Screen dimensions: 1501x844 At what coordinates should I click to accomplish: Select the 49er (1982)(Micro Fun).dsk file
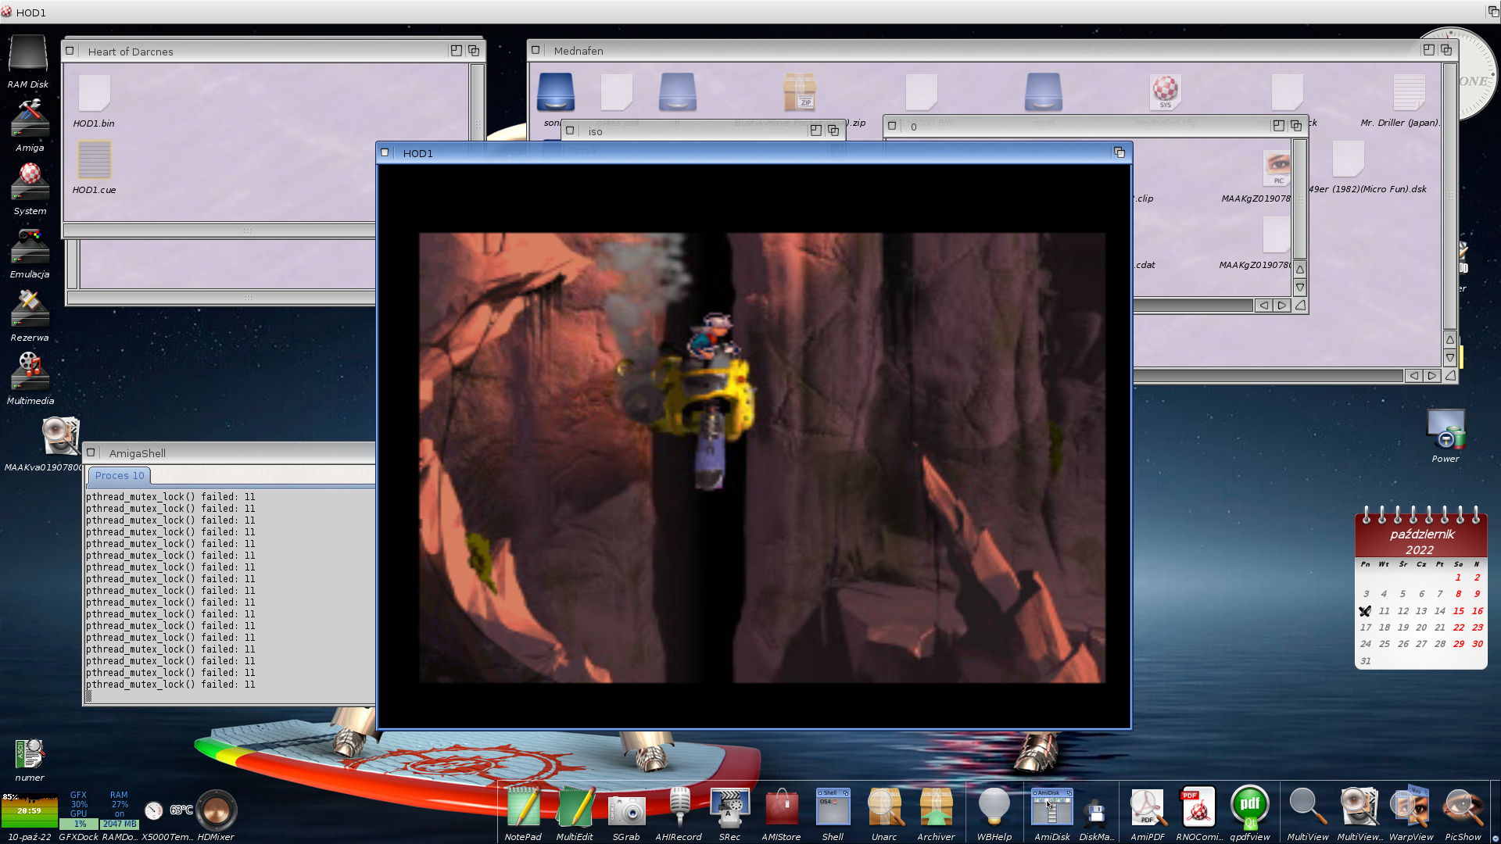[1348, 159]
